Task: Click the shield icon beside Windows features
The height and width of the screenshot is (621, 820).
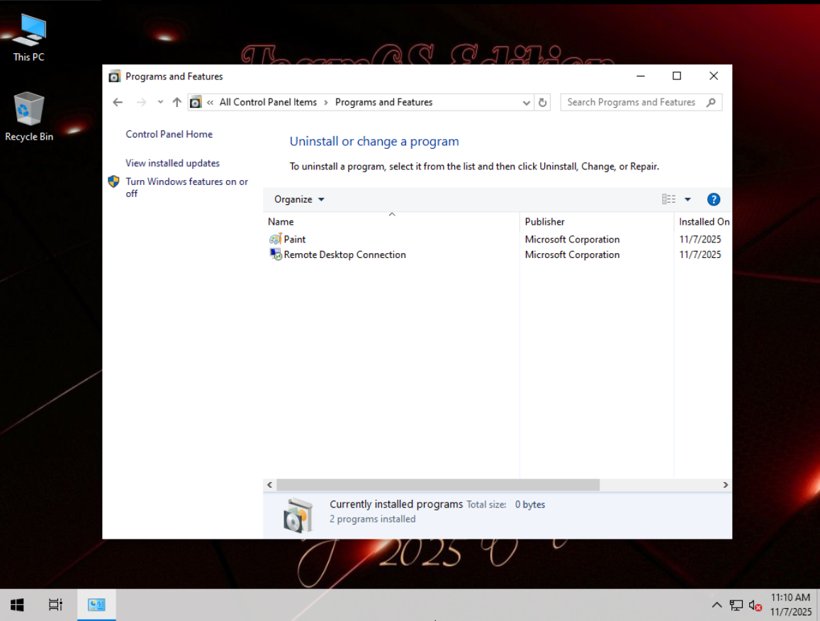Action: point(113,181)
